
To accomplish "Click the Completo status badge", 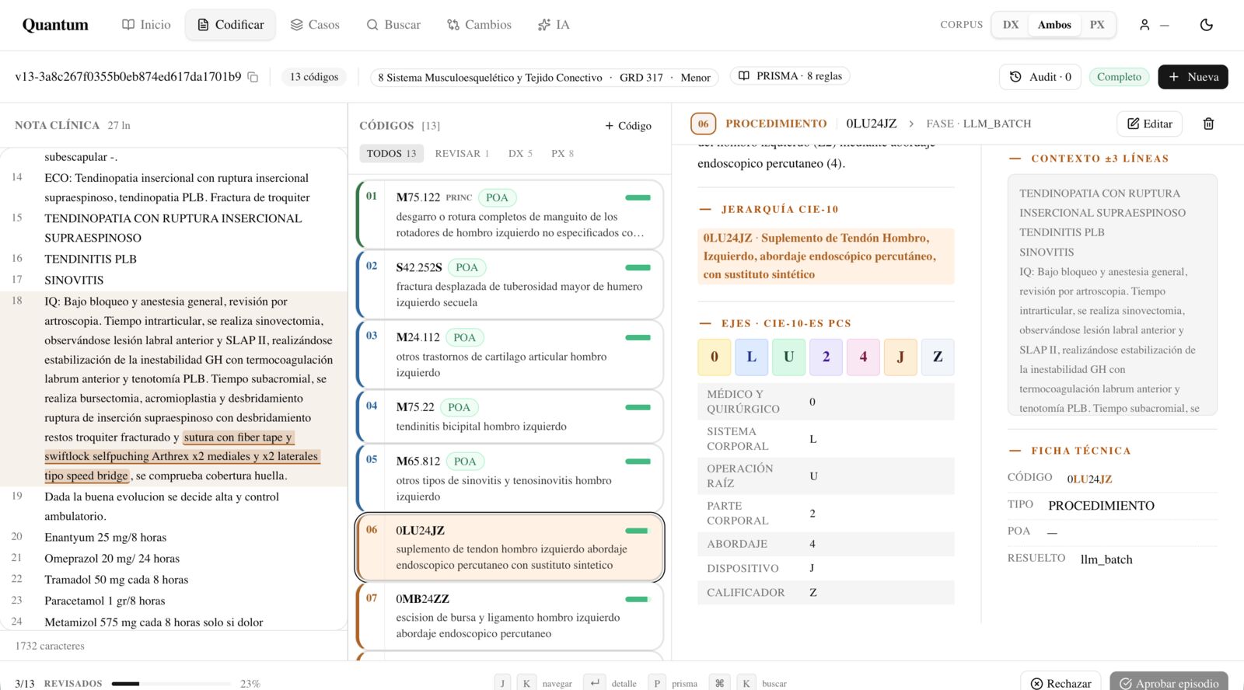I will (1119, 77).
